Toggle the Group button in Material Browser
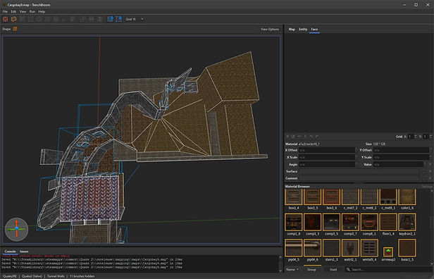The width and height of the screenshot is (434, 279). coord(311,269)
